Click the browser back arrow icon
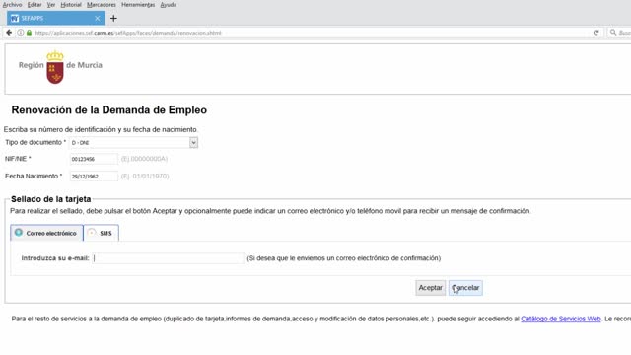Viewport: 631px width, 355px height. pyautogui.click(x=9, y=33)
